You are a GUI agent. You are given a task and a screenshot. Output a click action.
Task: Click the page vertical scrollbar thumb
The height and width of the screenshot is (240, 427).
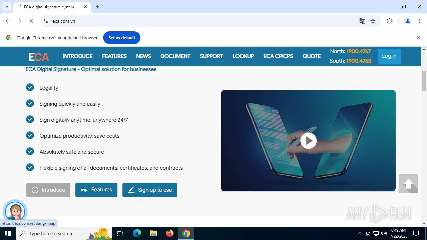pos(424,81)
